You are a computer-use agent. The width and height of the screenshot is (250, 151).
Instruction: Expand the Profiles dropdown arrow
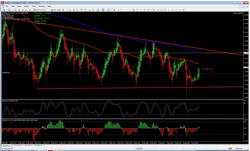12,10
